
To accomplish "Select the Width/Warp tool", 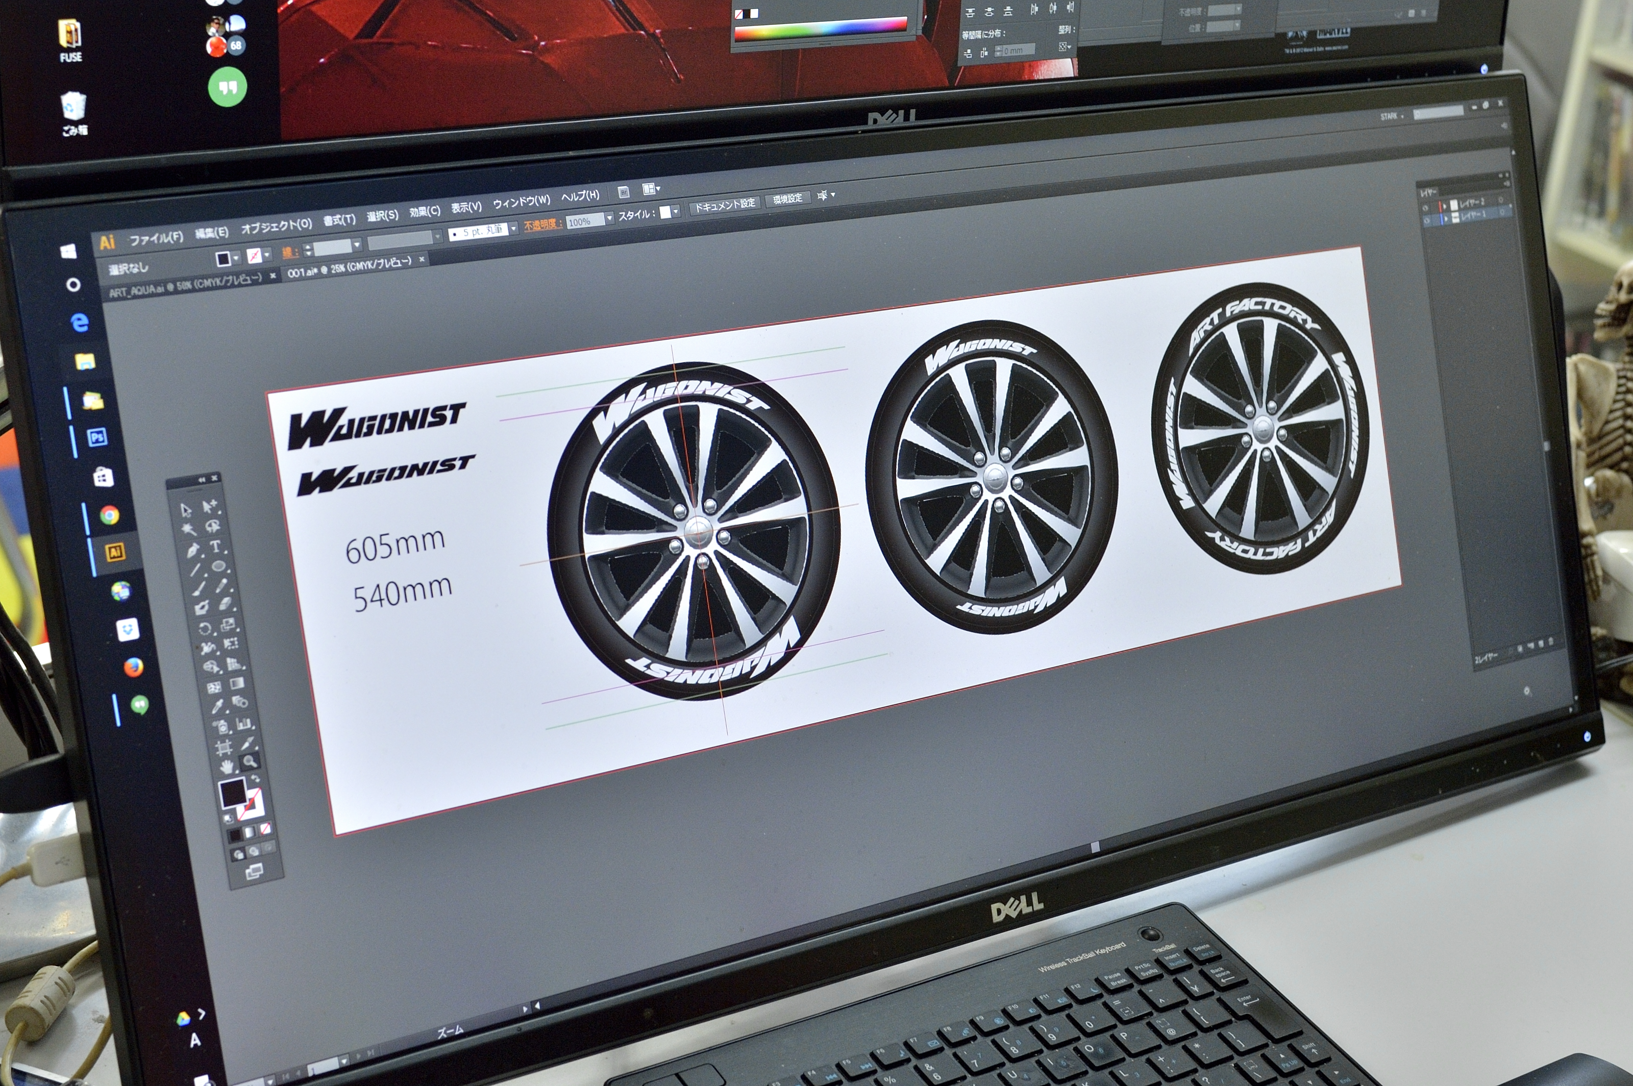I will click(x=208, y=649).
